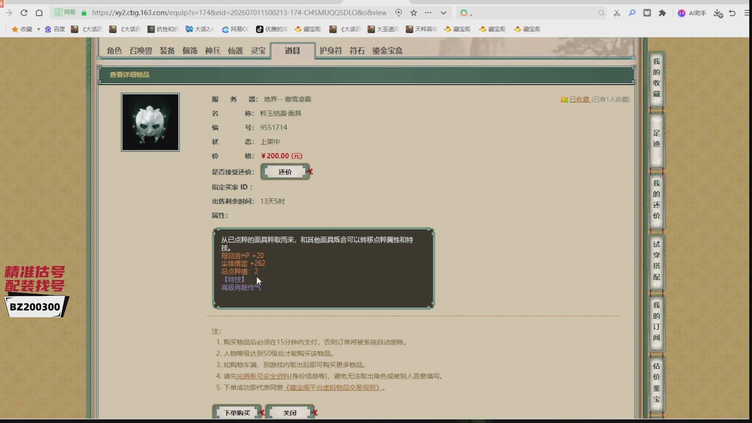This screenshot has height=423, width=752.
Task: Click the undo closed tab icon
Action: (732, 13)
